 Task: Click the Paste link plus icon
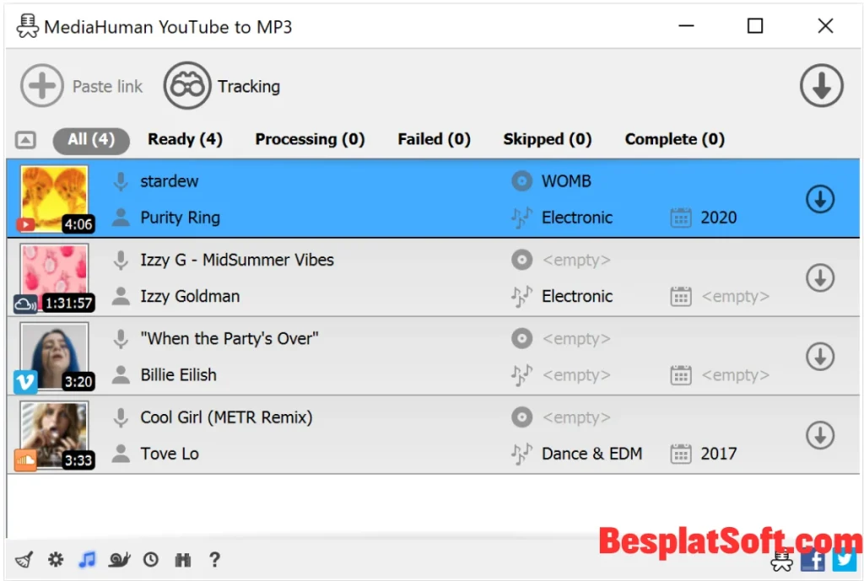coord(42,85)
